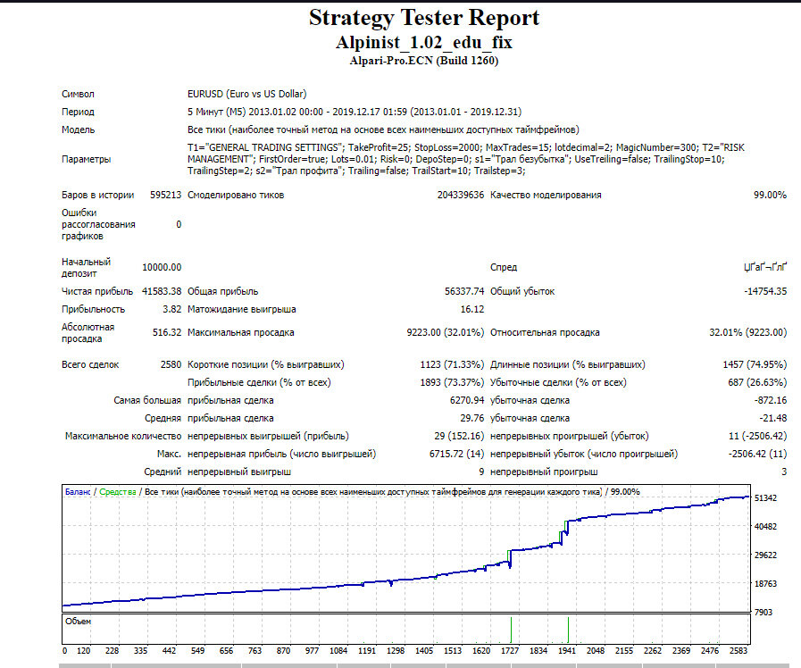Screen dimensions: 801x668
Task: Click the consecutive wins value '29 (152.16)'
Action: pyautogui.click(x=459, y=436)
